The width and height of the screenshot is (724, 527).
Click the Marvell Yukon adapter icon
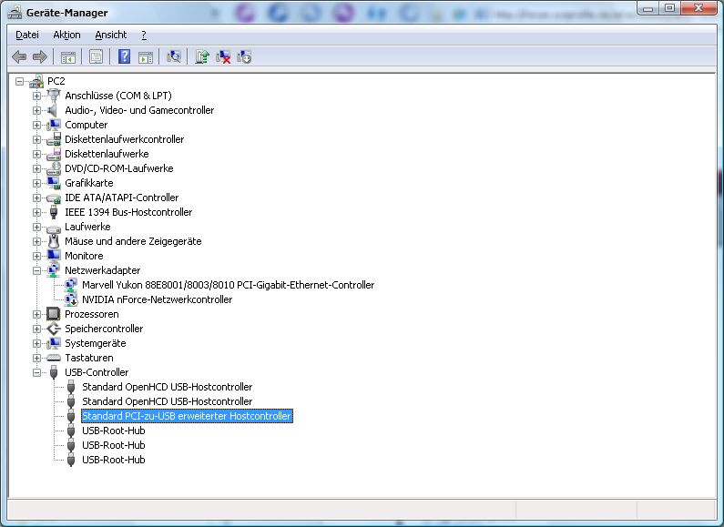tap(71, 285)
